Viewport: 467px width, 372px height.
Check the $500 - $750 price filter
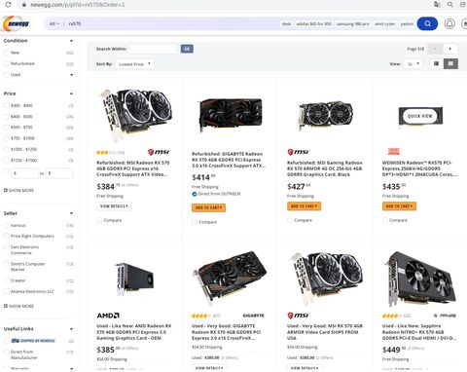pos(6,128)
